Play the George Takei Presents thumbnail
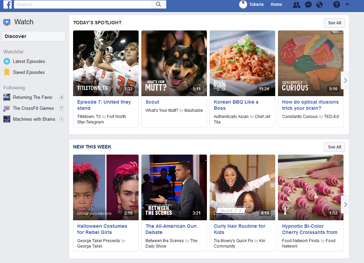 pos(106,187)
